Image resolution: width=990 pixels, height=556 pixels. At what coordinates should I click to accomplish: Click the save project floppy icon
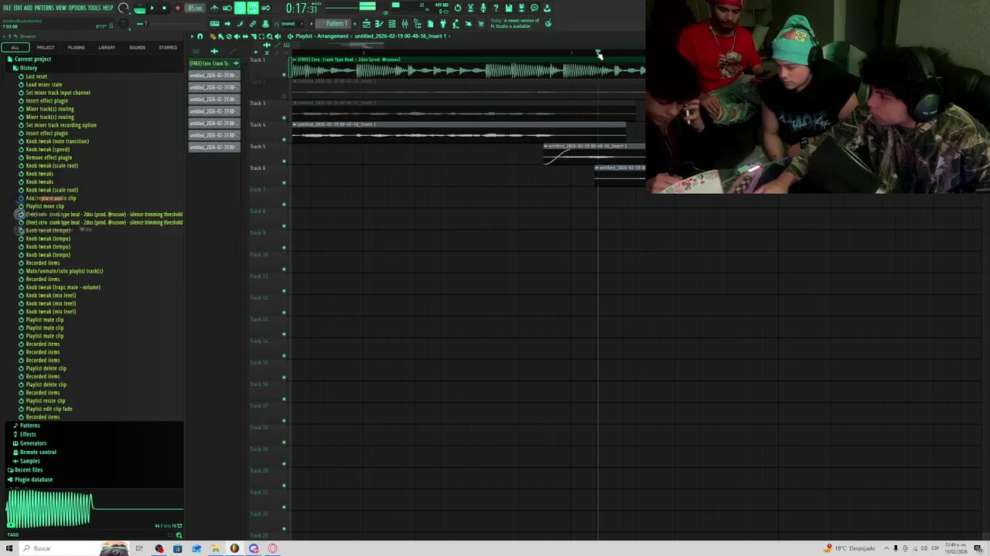[508, 8]
